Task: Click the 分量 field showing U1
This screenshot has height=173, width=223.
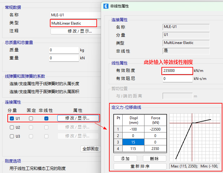Action: point(186,35)
